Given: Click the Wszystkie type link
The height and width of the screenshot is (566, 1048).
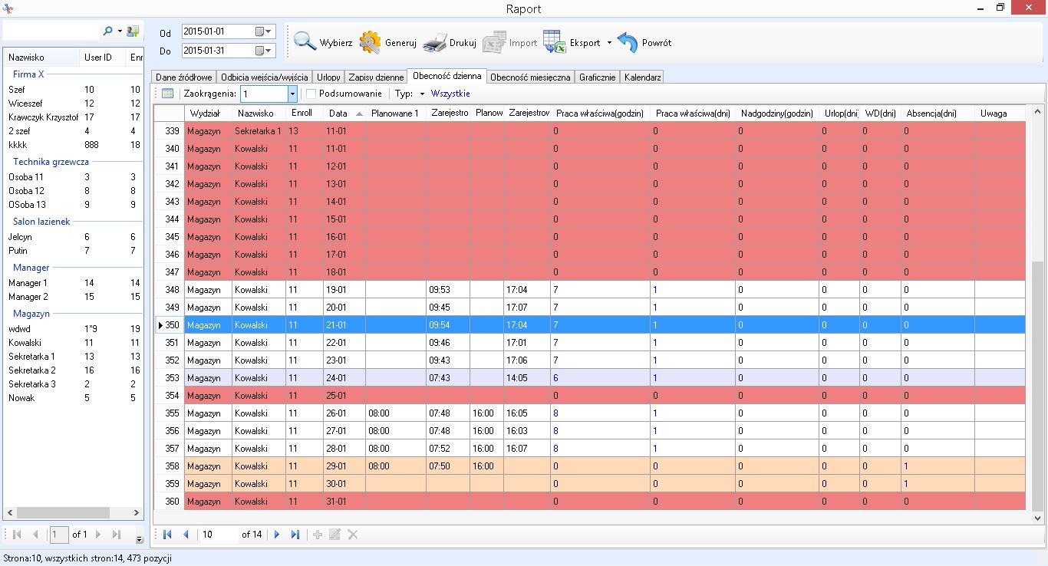Looking at the screenshot, I should click(x=450, y=94).
